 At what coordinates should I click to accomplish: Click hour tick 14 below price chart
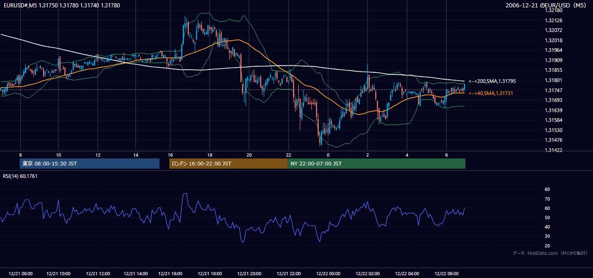136,155
